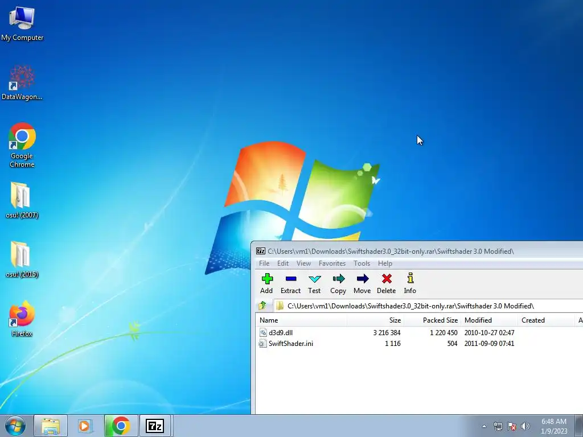Select the DataWagon desktop shortcut
Screen dimensions: 583x437
22,83
